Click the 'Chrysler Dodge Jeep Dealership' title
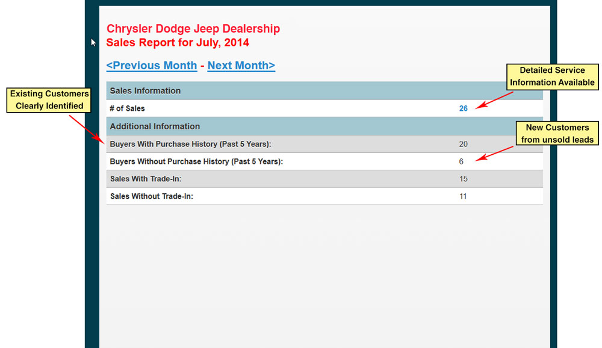Screen dimensions: 602x348 pyautogui.click(x=193, y=28)
